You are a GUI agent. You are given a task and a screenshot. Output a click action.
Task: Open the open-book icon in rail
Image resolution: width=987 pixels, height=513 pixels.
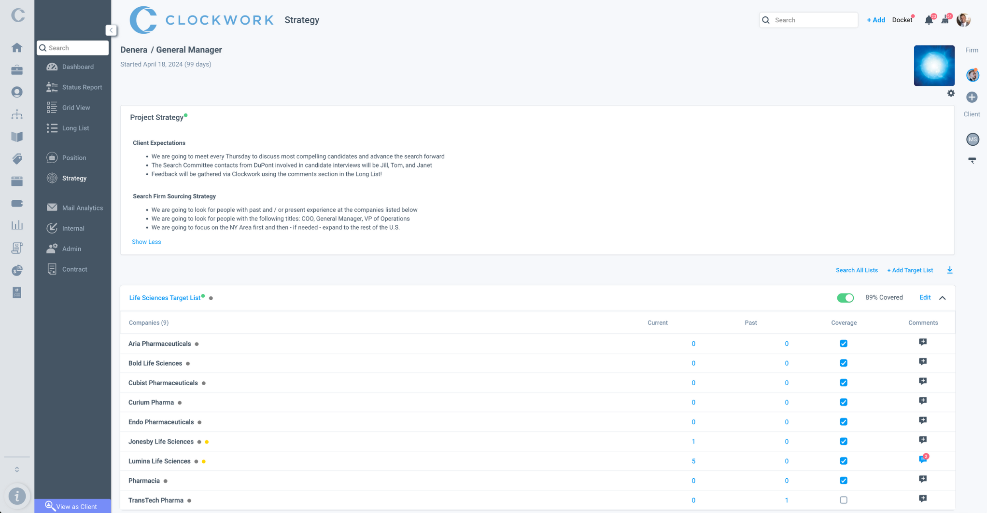17,137
